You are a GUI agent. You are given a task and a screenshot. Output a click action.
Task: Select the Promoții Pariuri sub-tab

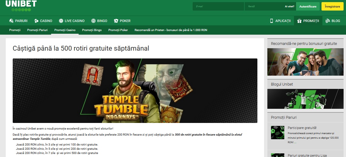[x=37, y=30]
